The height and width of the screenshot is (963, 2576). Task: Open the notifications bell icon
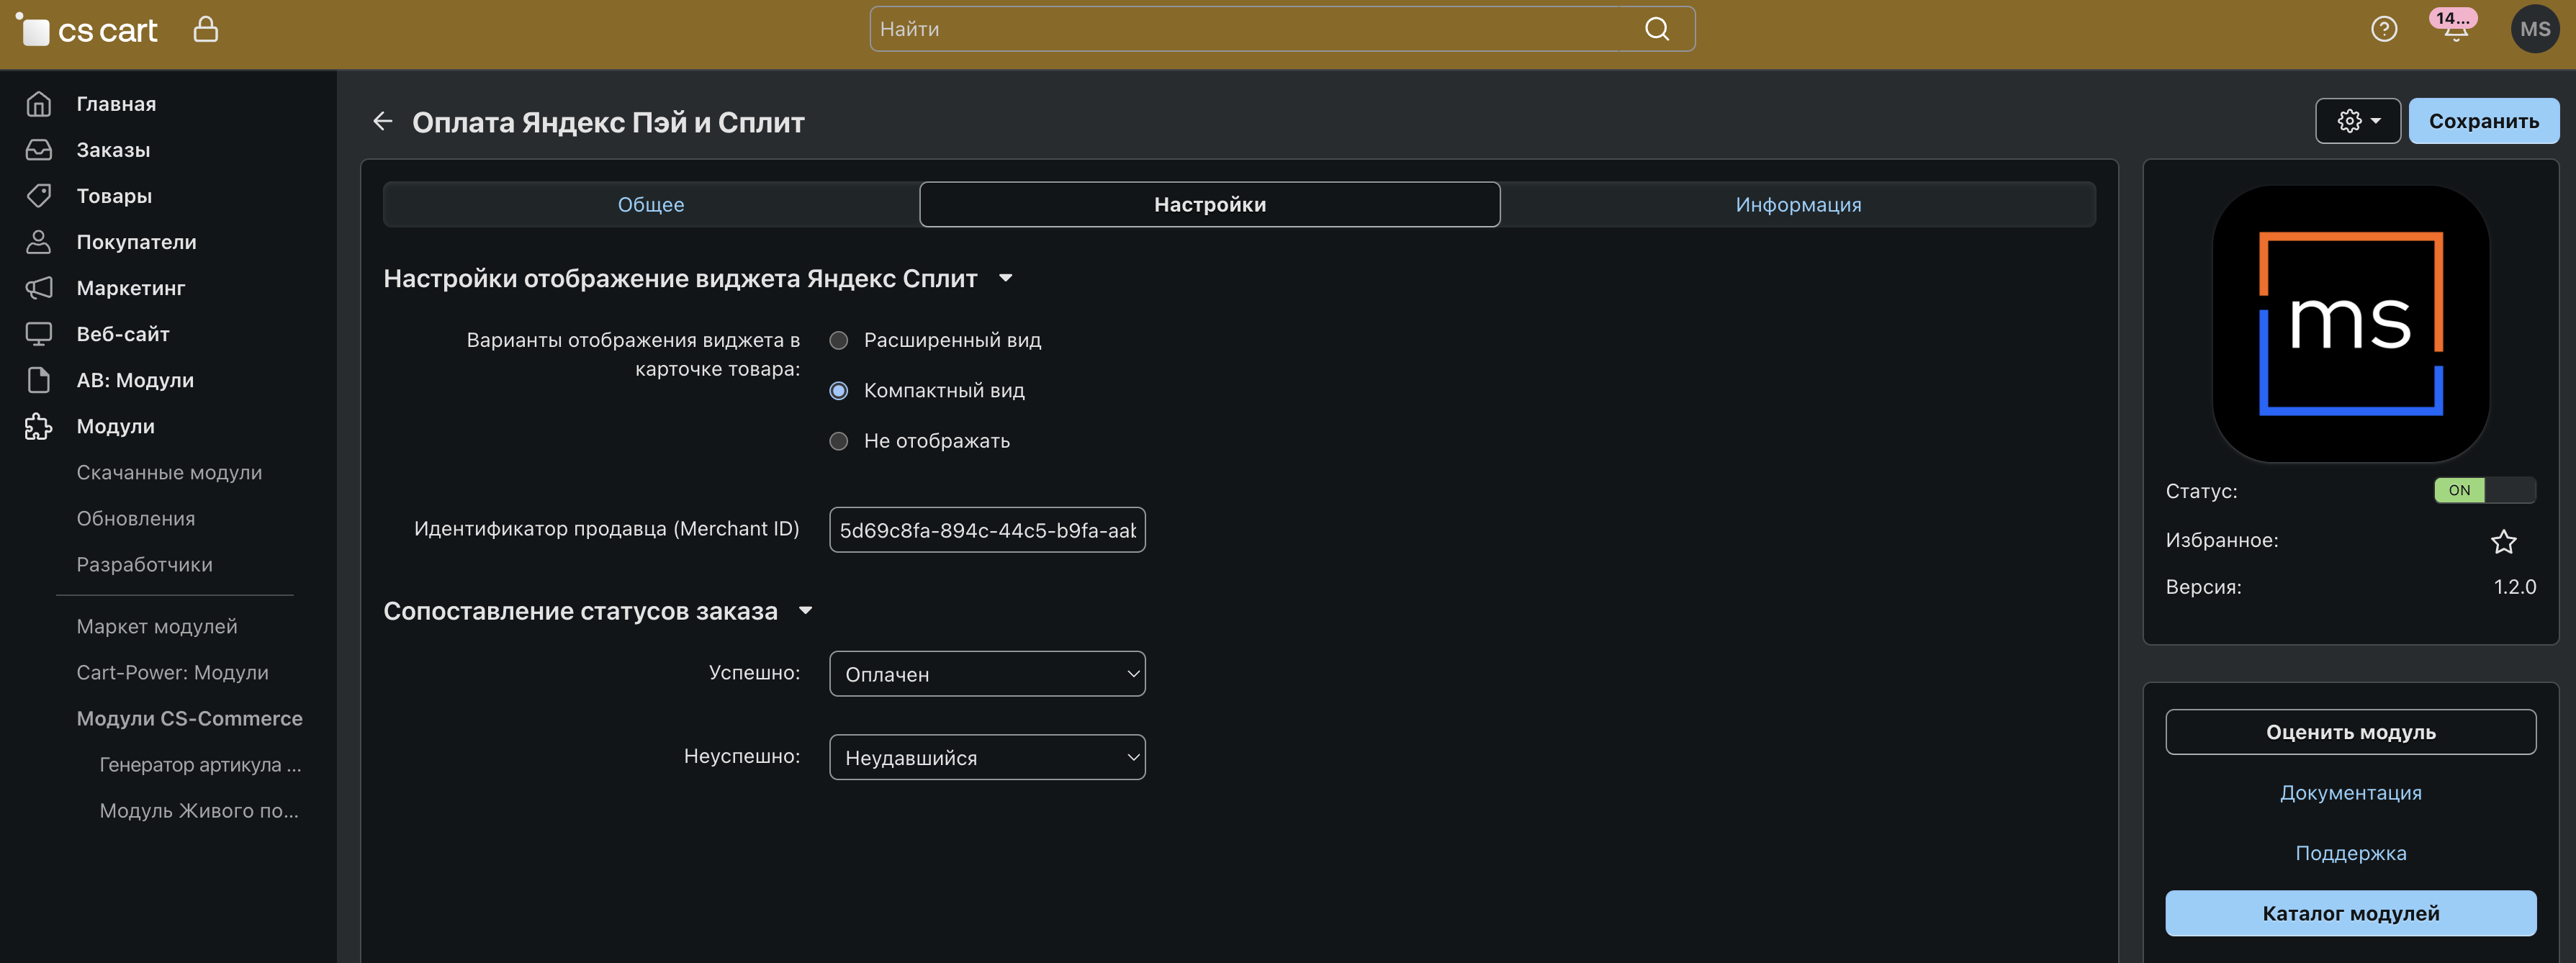tap(2455, 30)
